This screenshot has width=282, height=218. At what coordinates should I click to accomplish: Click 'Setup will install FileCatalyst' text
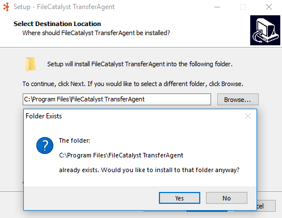(x=140, y=64)
